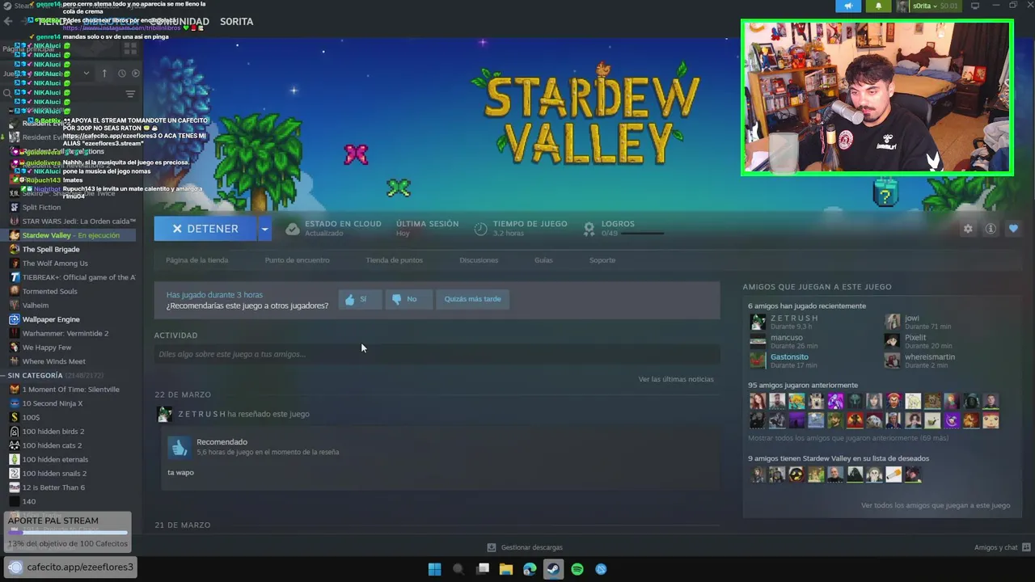Open friend whereismartin's profile
Screen dimensions: 1035x582
pyautogui.click(x=930, y=357)
